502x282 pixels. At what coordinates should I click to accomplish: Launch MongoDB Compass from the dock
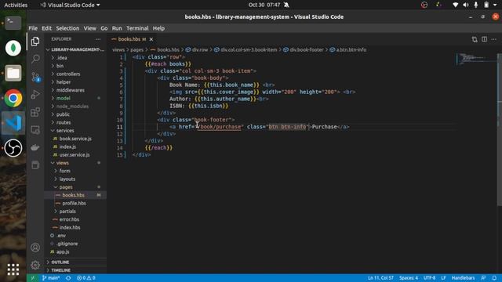point(13,48)
